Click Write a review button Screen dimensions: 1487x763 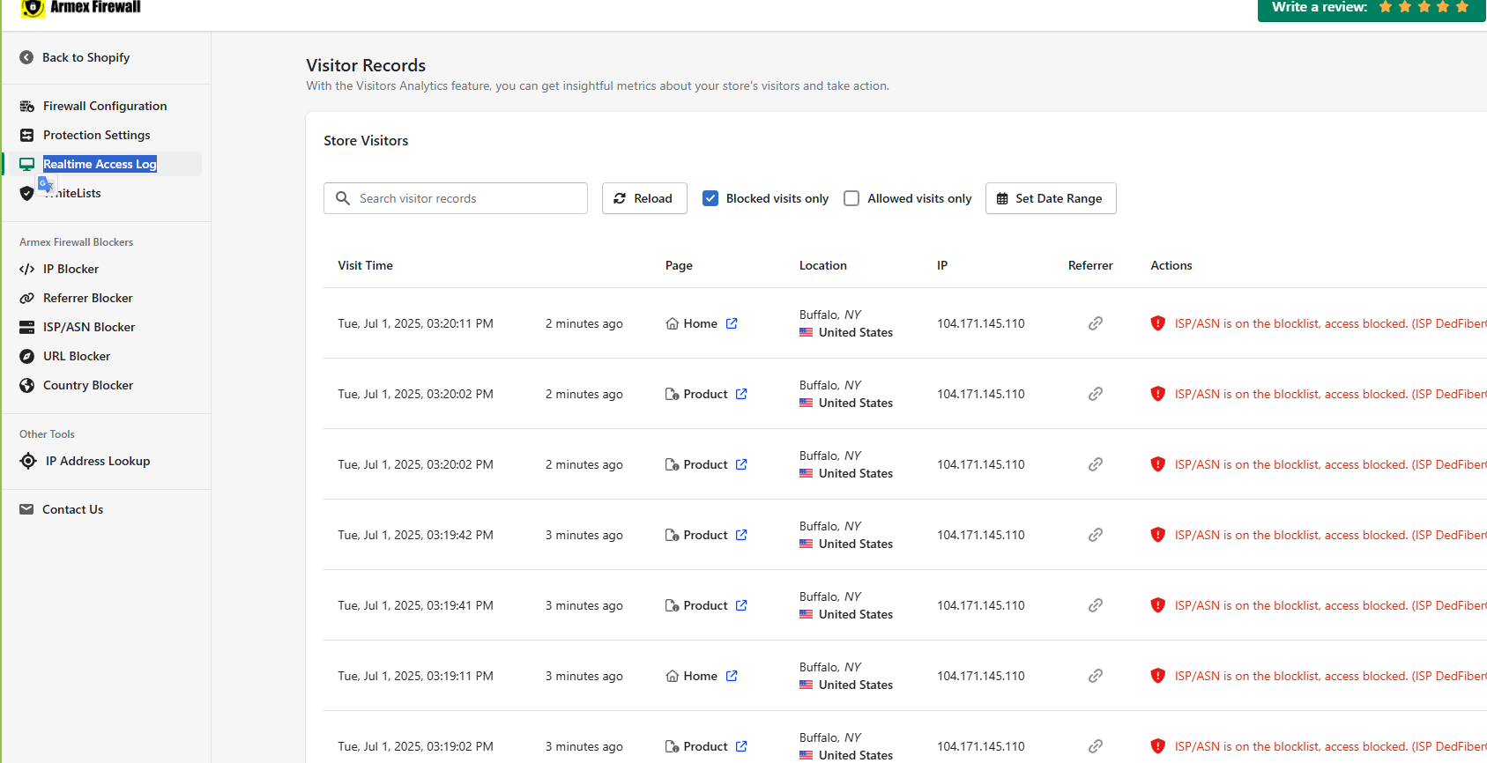1372,8
